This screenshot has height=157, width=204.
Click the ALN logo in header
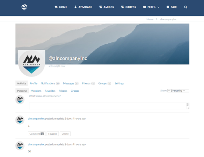(x=24, y=7)
